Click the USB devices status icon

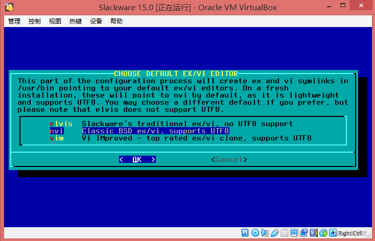point(275,232)
